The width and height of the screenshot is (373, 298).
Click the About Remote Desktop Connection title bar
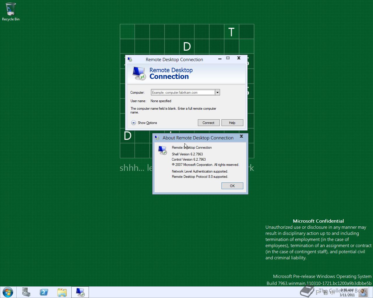click(198, 138)
